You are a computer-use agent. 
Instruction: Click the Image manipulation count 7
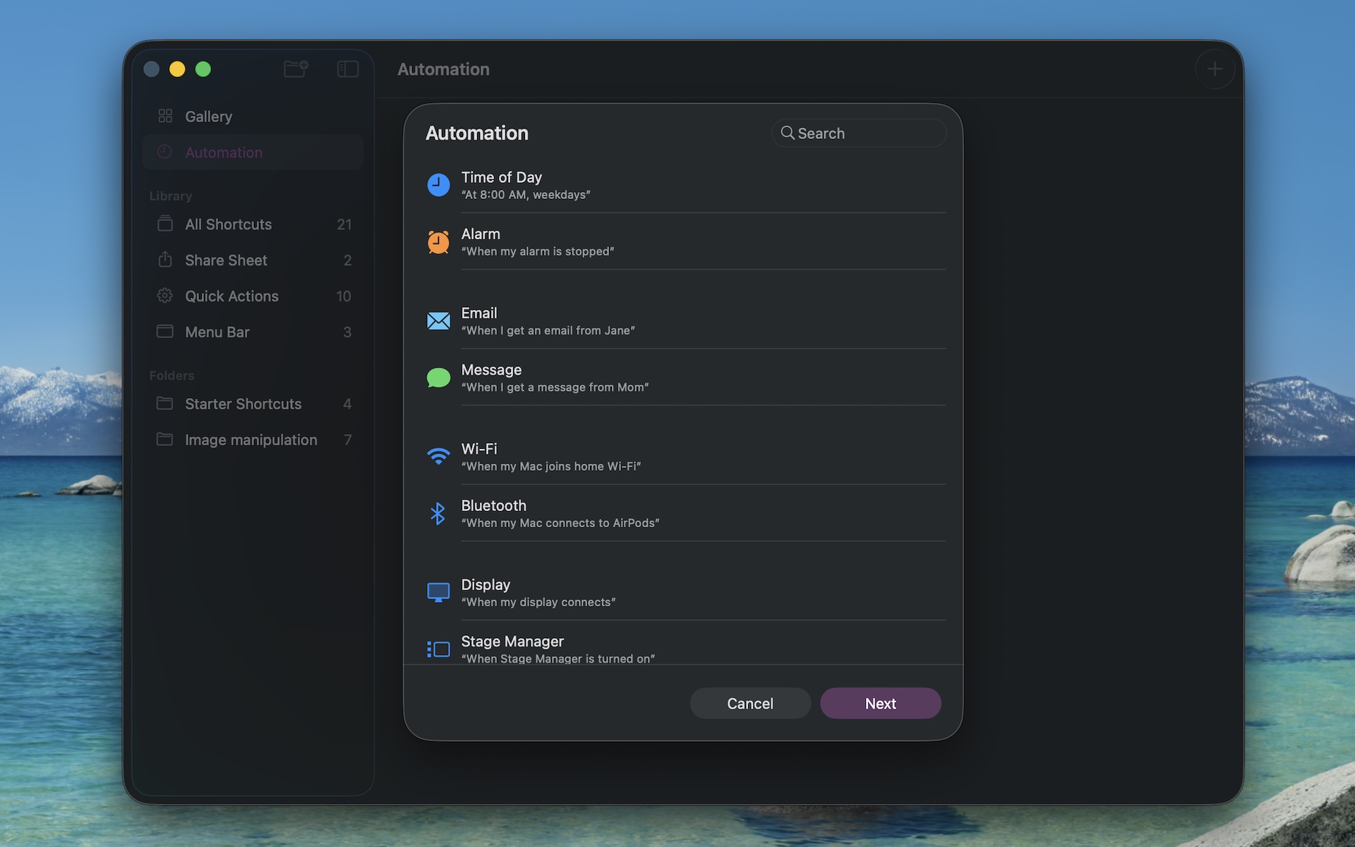coord(348,440)
